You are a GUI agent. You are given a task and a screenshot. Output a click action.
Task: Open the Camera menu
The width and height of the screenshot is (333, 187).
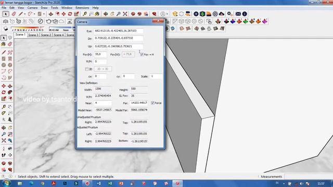point(32,8)
